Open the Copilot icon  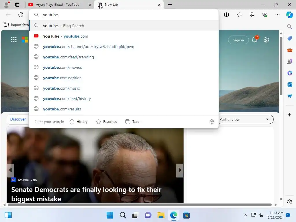coord(289,15)
